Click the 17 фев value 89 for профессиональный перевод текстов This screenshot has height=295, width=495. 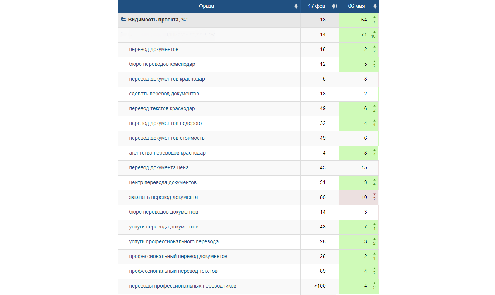[323, 271]
